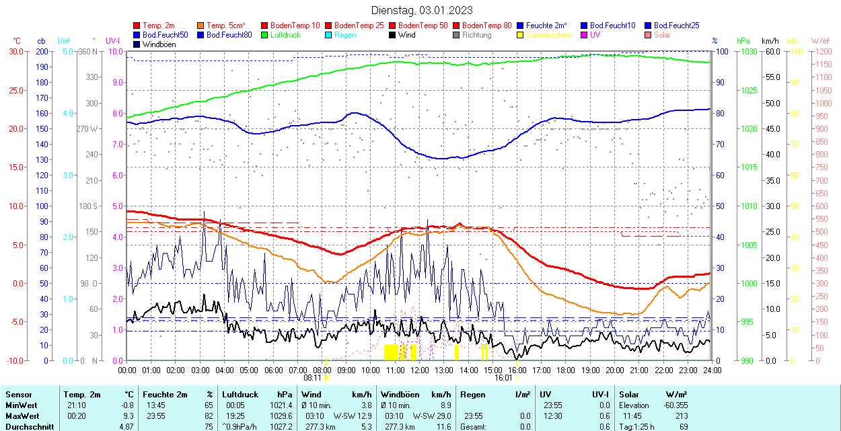Viewport: 841px width, 431px height.
Task: Click the UV-I axis unit label above the chart
Action: pos(112,42)
